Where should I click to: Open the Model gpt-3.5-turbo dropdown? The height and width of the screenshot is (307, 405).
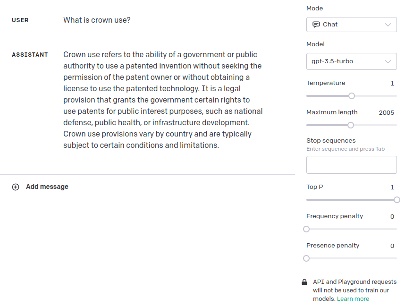click(x=351, y=61)
